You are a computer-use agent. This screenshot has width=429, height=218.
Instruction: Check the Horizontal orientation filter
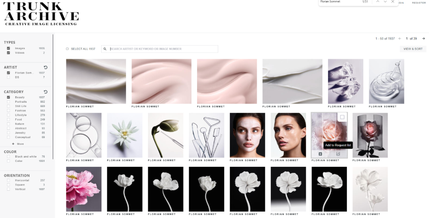click(8, 180)
